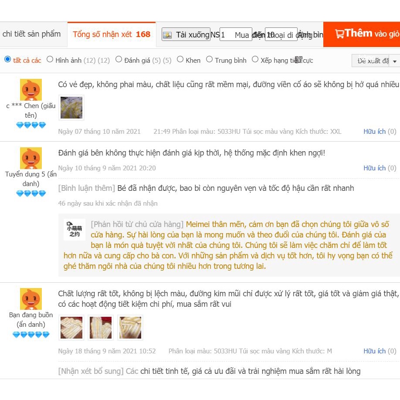Select the Khen radio filter

(x=180, y=59)
